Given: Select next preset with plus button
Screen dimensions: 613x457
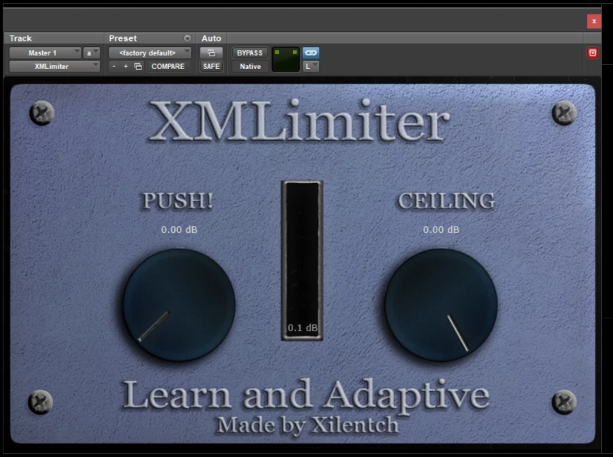Looking at the screenshot, I should [x=126, y=66].
